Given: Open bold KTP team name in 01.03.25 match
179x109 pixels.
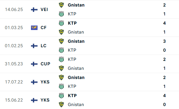Looking at the screenshot, I should click(72, 23).
